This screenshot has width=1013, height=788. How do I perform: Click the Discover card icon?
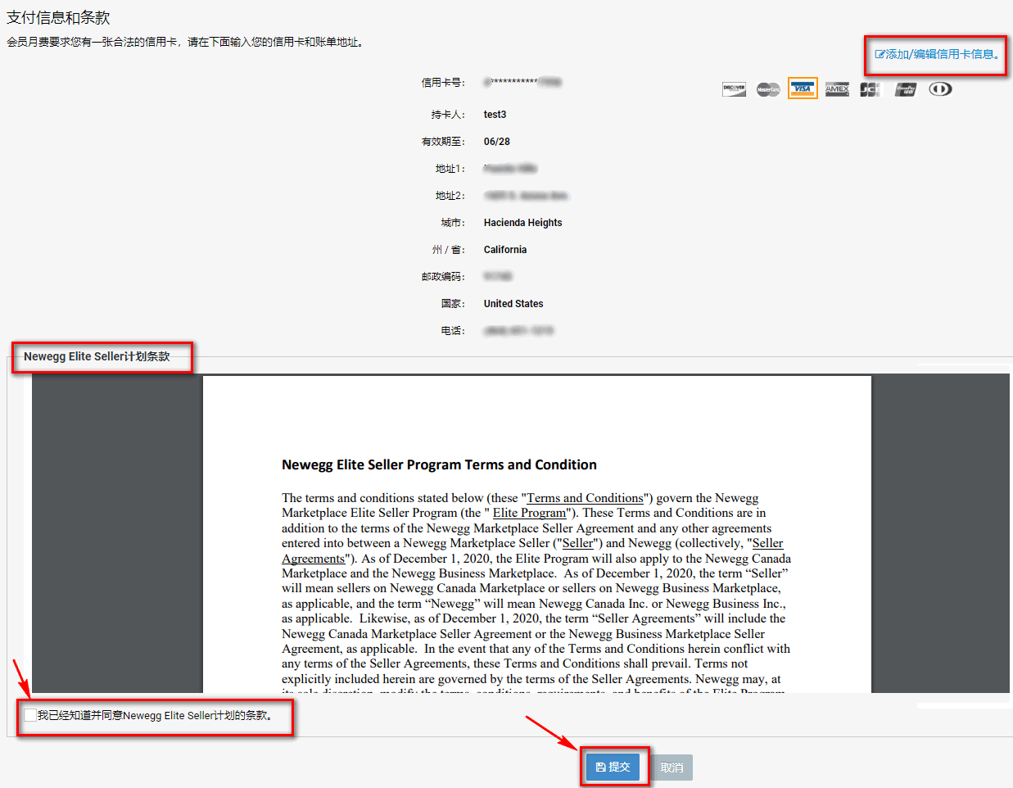tap(734, 89)
